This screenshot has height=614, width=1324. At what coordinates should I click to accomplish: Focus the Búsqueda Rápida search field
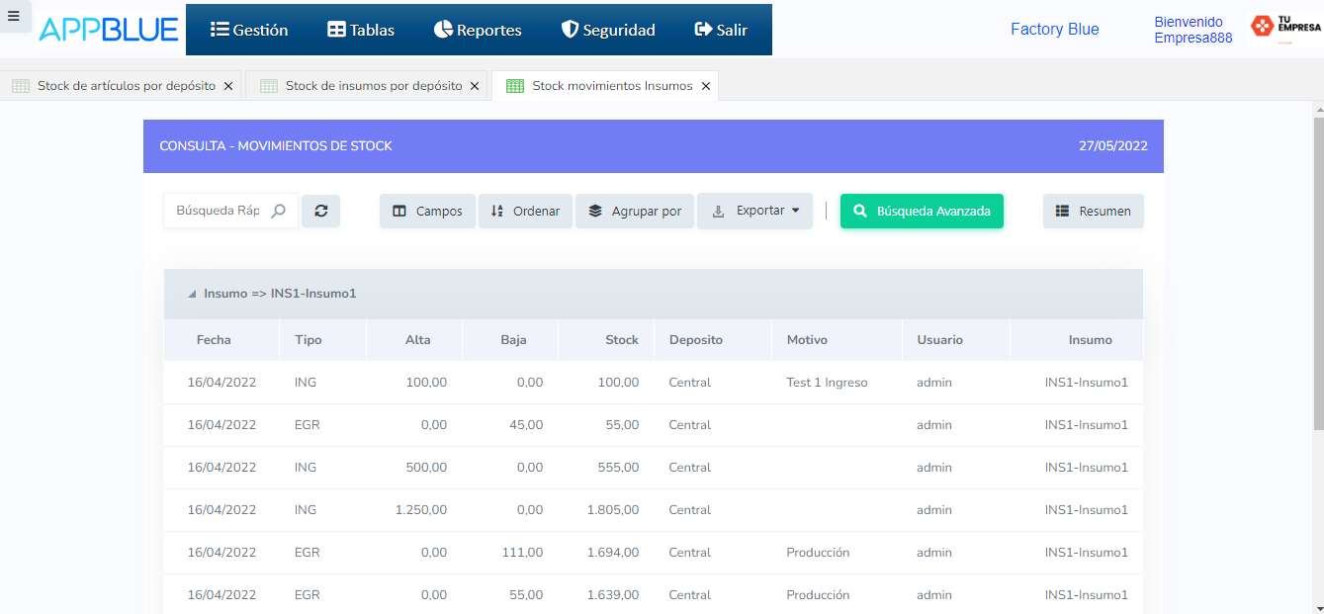click(x=218, y=211)
